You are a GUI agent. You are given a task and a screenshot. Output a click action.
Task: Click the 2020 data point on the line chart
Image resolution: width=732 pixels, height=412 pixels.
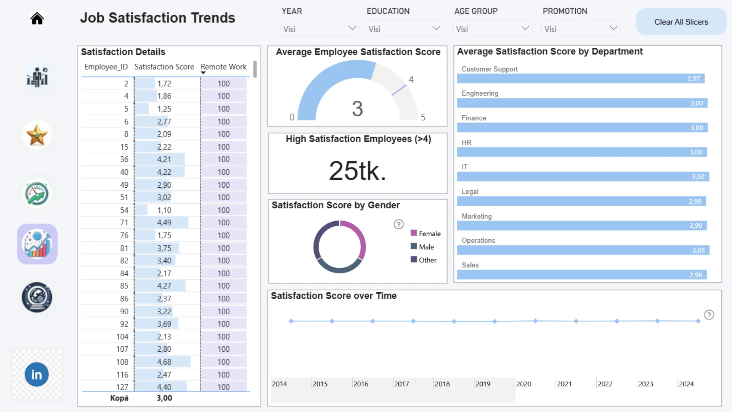[535, 321]
